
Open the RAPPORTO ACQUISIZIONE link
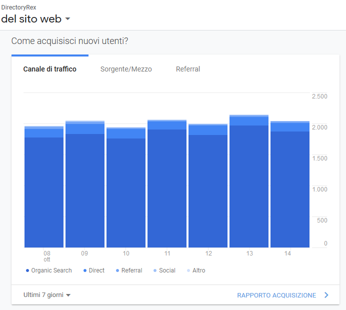pyautogui.click(x=276, y=295)
